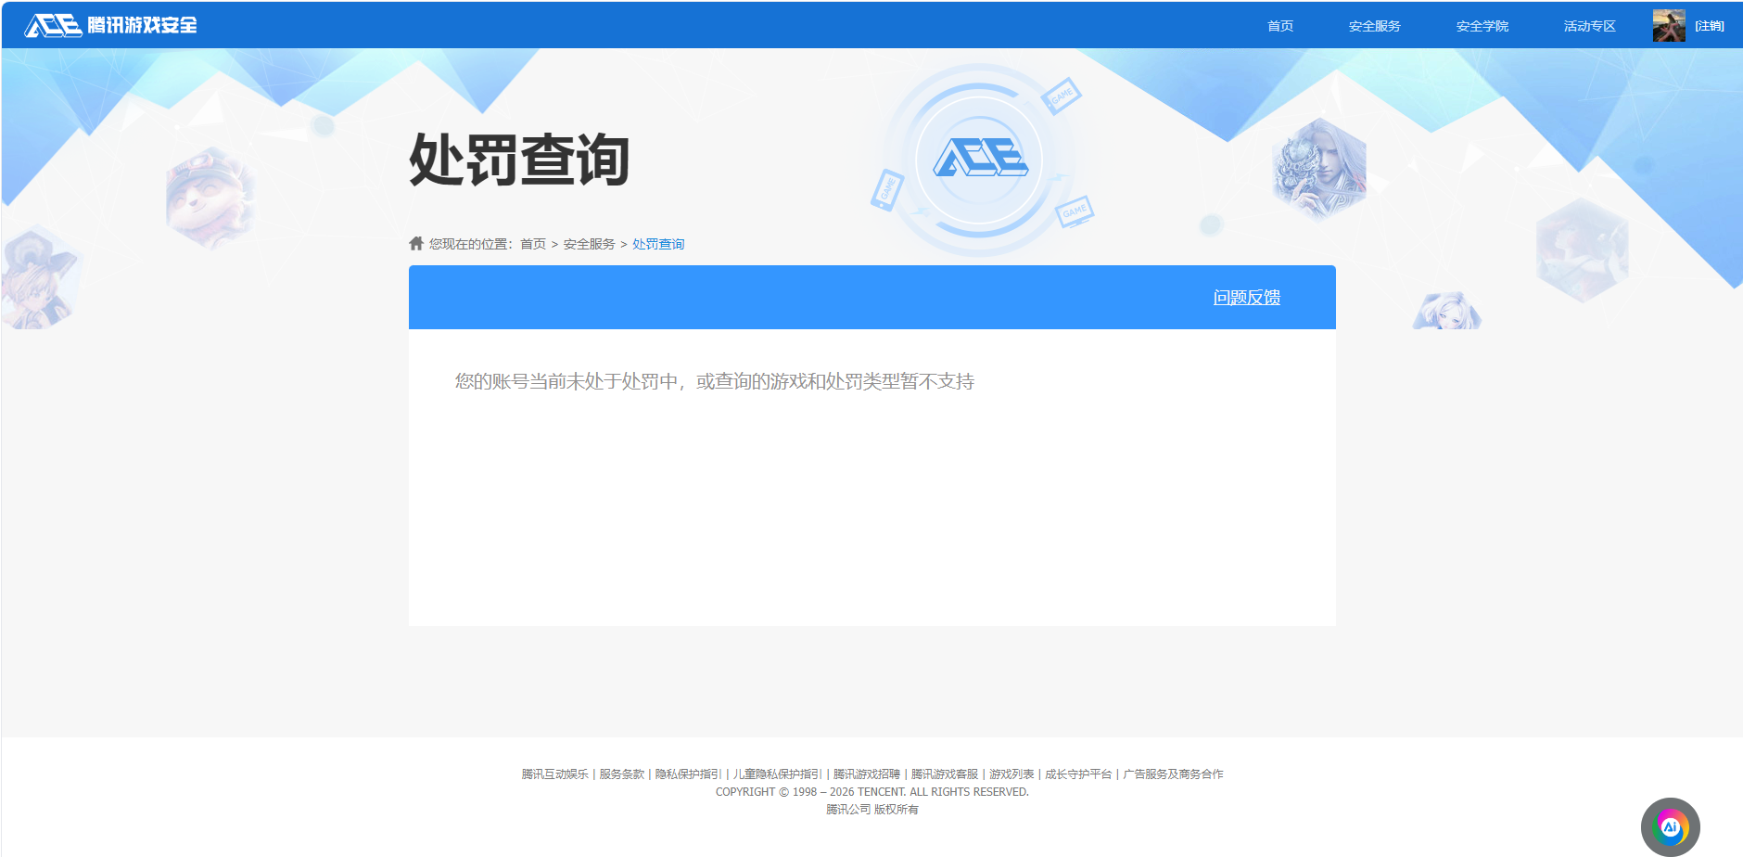The height and width of the screenshot is (857, 1743).
Task: Click the user avatar in the navbar
Action: click(x=1667, y=25)
